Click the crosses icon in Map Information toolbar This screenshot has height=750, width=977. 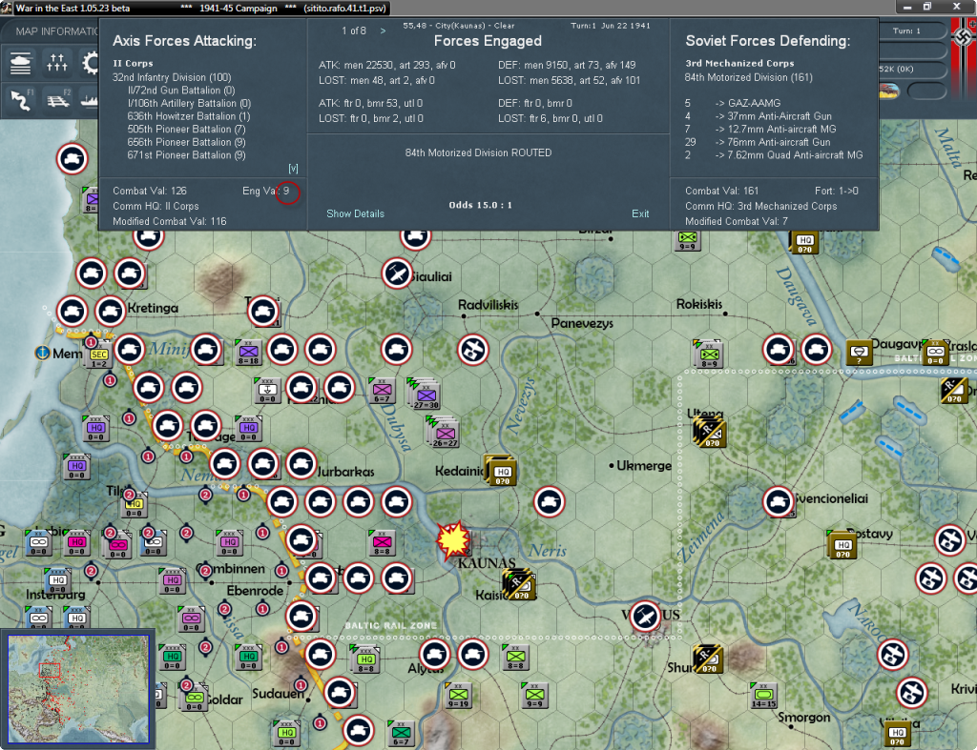[56, 64]
